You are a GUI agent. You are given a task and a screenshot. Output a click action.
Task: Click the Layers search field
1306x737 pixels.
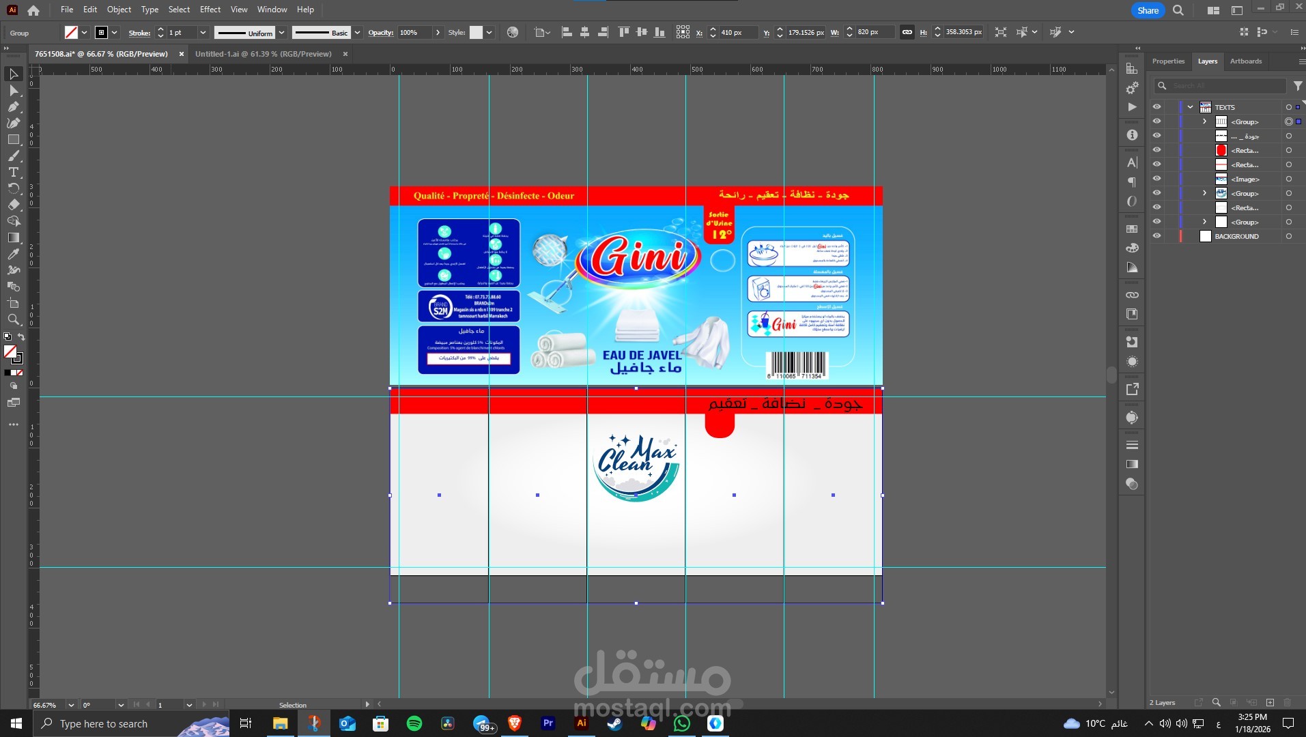pyautogui.click(x=1219, y=86)
